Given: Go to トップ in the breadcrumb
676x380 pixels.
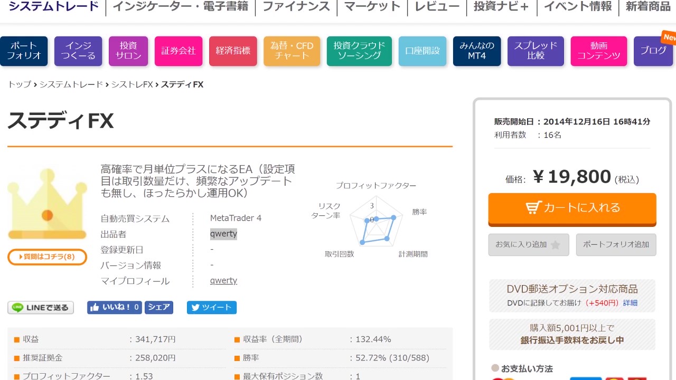Looking at the screenshot, I should (19, 84).
